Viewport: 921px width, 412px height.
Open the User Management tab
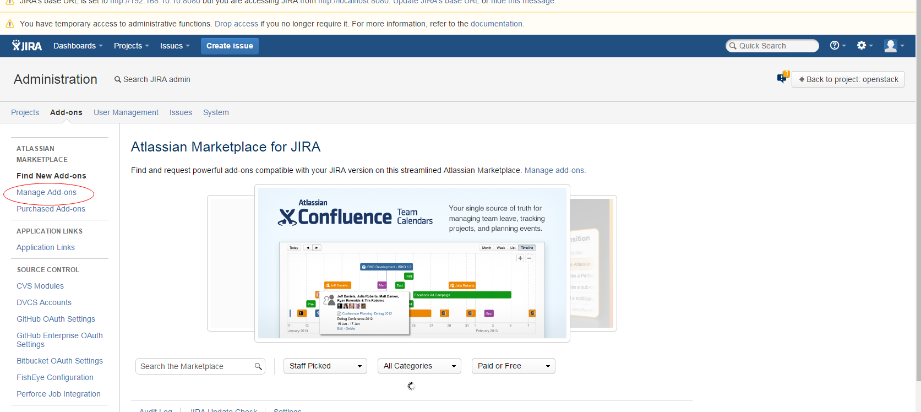(x=126, y=112)
